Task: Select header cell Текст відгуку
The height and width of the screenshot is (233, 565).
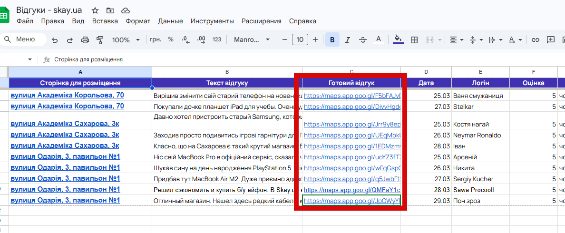Action: pyautogui.click(x=227, y=83)
